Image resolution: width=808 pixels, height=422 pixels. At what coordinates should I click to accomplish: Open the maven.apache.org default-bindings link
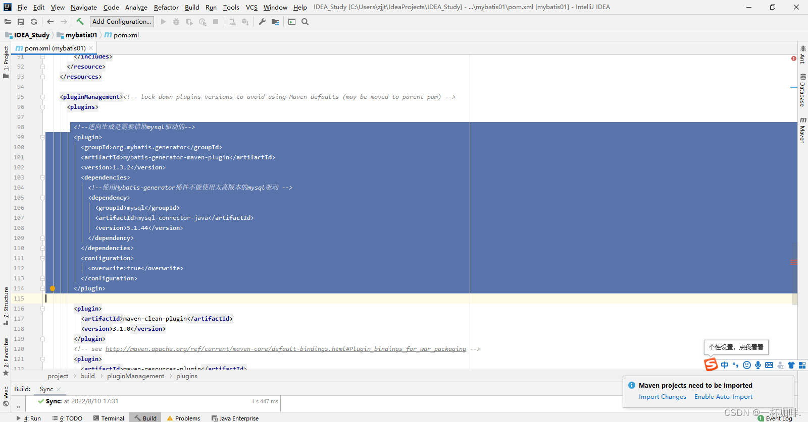[x=285, y=349]
